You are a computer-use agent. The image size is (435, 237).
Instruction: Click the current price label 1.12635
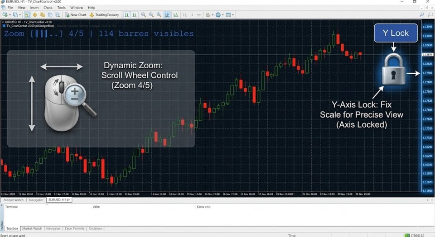pyautogui.click(x=427, y=55)
